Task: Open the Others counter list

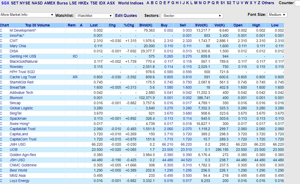Action: [268, 3]
